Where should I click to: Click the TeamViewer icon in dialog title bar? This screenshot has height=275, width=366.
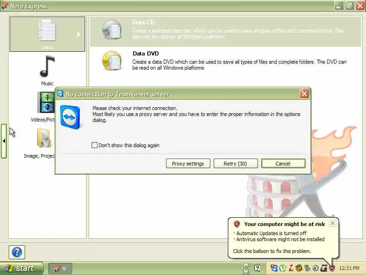coord(60,93)
